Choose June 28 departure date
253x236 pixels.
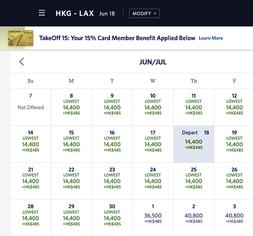[x=31, y=218]
